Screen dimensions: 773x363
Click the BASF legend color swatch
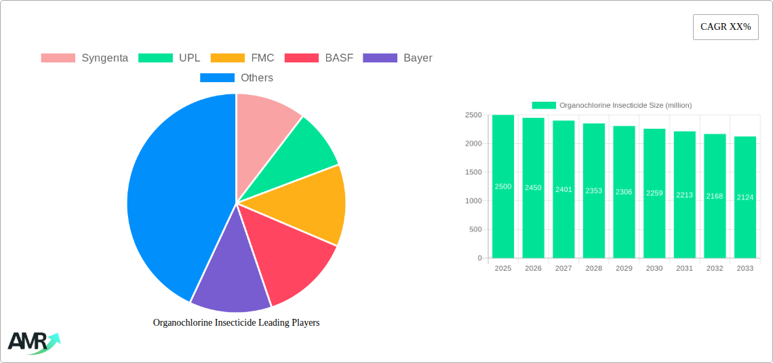tap(302, 58)
